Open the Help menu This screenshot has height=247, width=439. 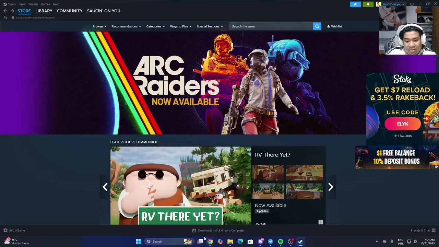click(x=56, y=4)
